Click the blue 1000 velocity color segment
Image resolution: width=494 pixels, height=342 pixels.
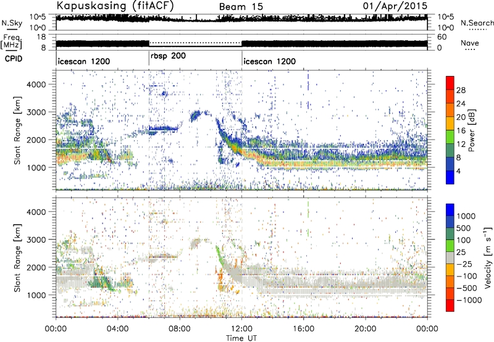pos(450,210)
